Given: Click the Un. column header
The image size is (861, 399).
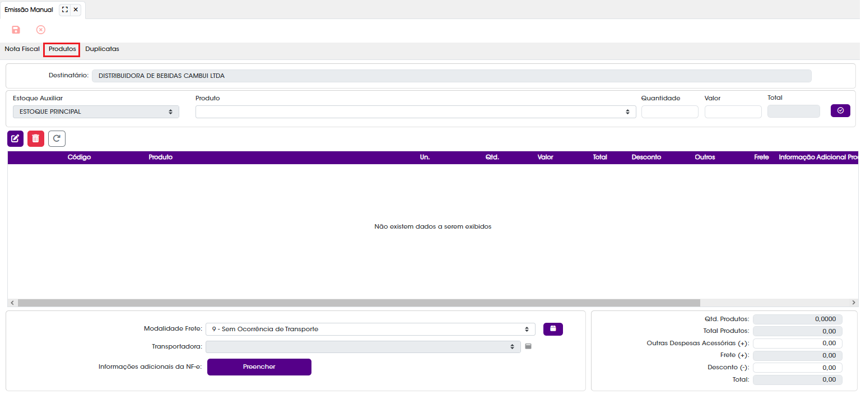Looking at the screenshot, I should tap(425, 157).
